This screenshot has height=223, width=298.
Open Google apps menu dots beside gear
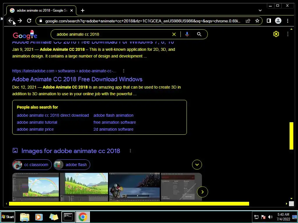click(288, 34)
